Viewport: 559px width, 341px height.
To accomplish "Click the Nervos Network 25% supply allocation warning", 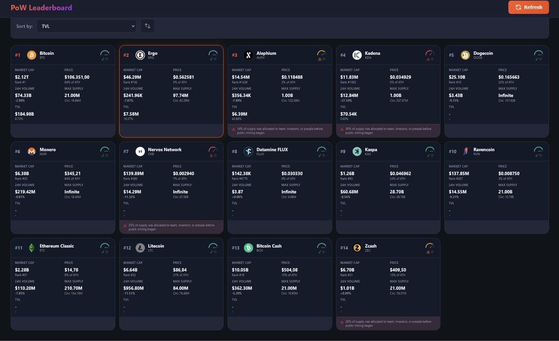I will (171, 227).
